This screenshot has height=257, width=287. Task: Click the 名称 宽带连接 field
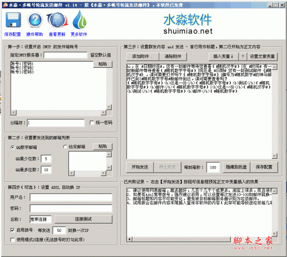coord(41,219)
